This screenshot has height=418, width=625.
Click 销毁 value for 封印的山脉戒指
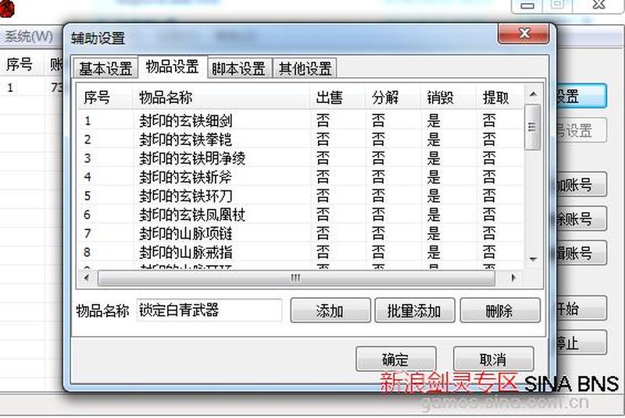[x=434, y=252]
